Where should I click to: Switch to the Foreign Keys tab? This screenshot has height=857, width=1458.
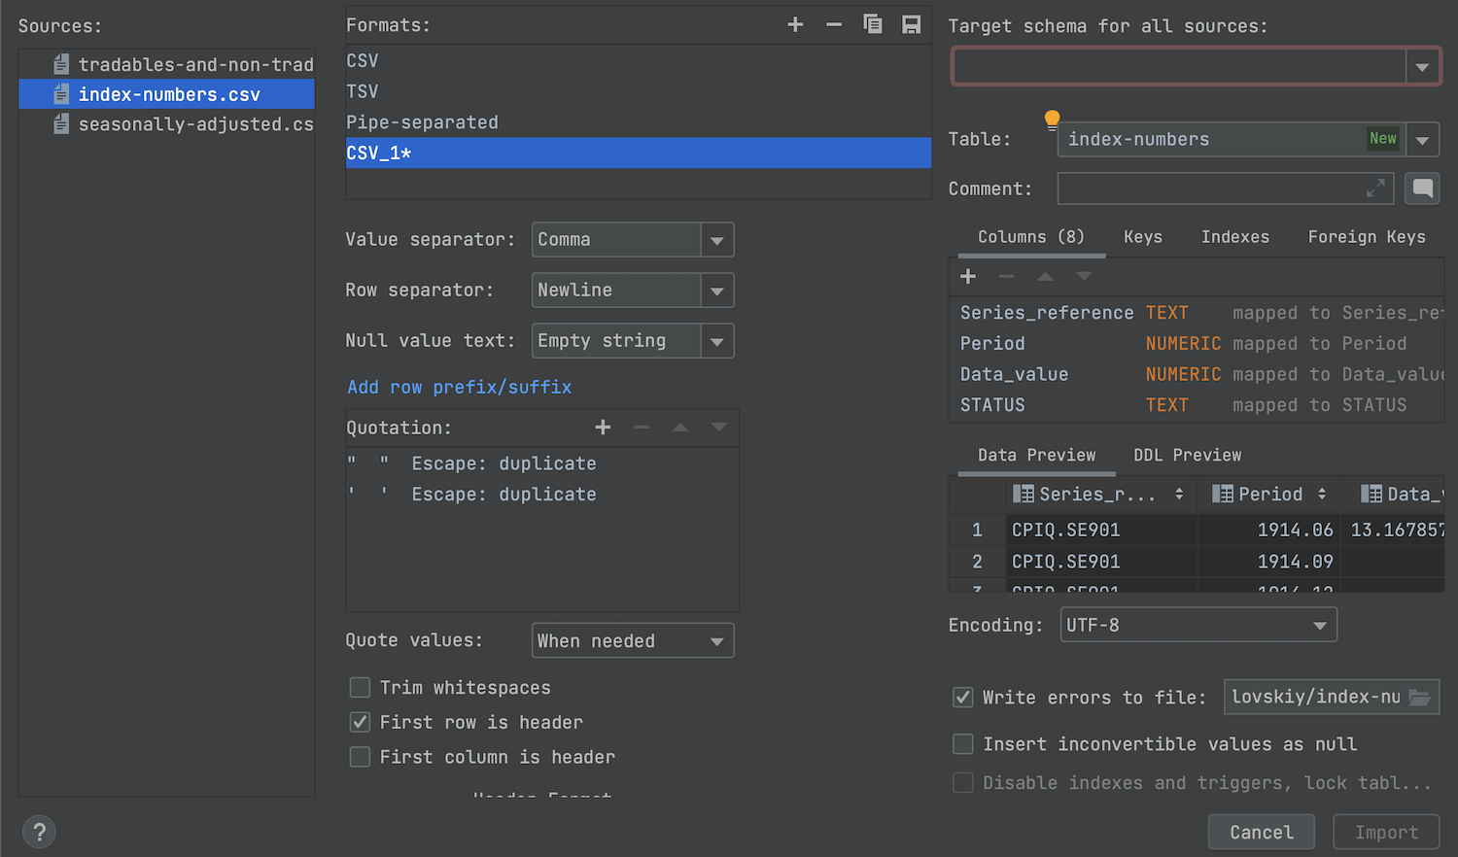[1366, 237]
